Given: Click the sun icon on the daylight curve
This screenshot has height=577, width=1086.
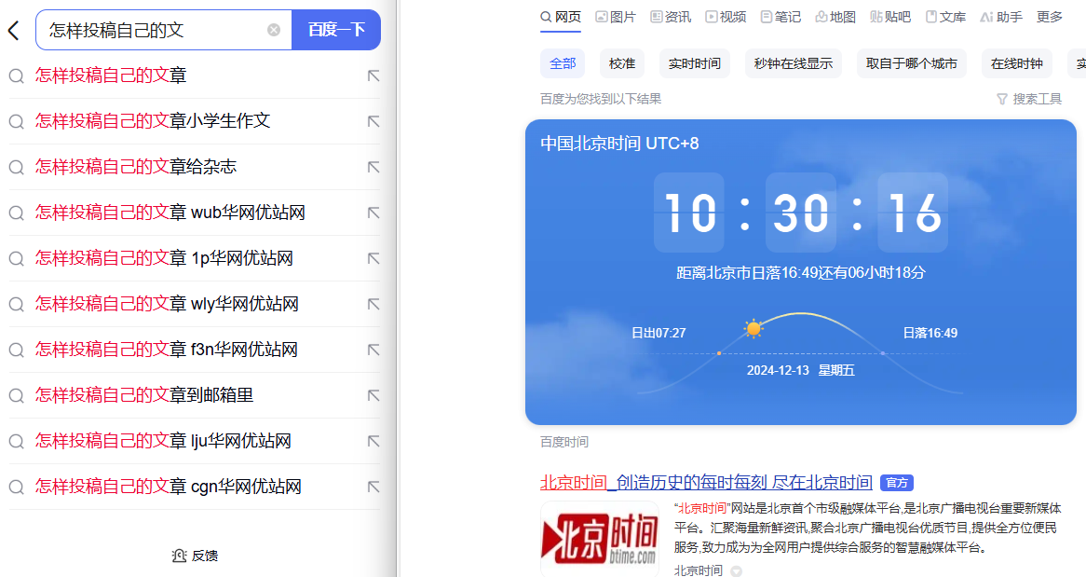Looking at the screenshot, I should click(753, 328).
